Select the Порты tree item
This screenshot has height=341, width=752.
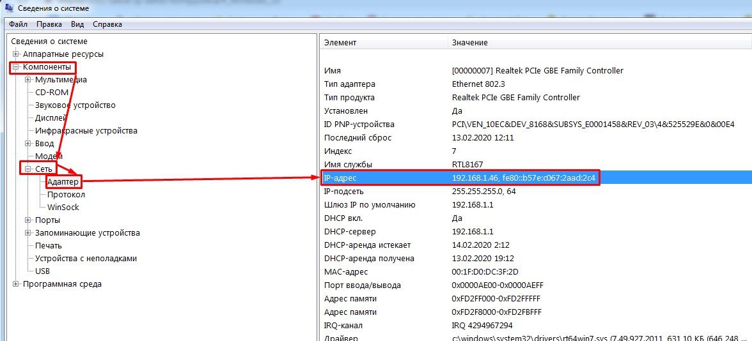[x=47, y=220]
